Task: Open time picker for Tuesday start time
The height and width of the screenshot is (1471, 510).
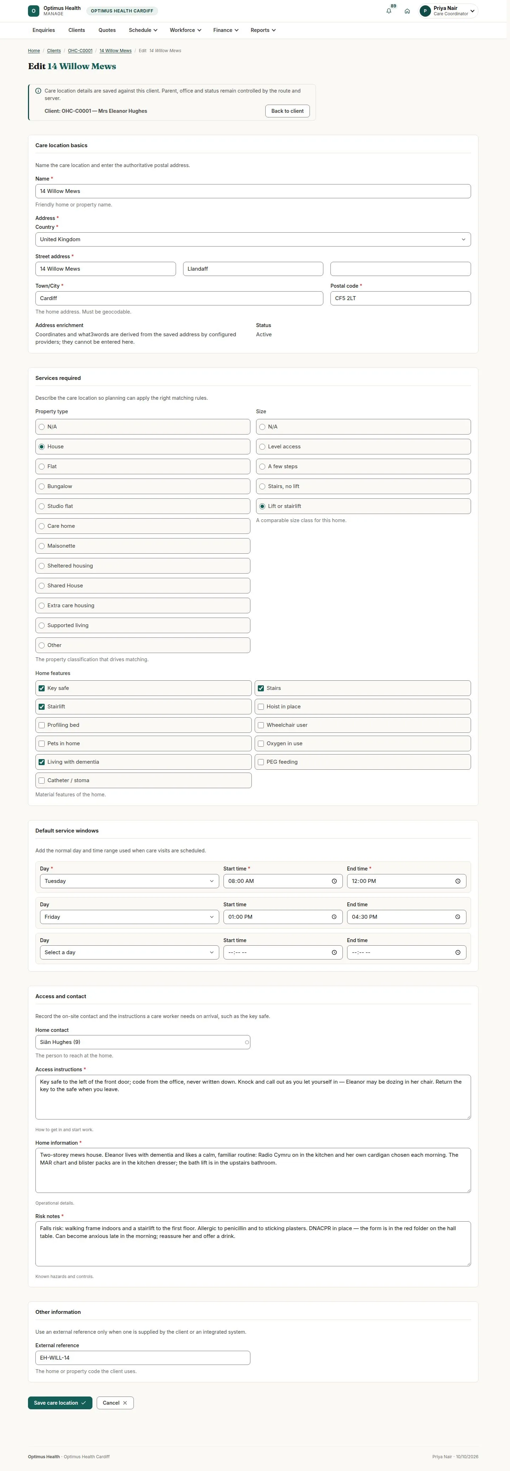Action: (x=334, y=881)
